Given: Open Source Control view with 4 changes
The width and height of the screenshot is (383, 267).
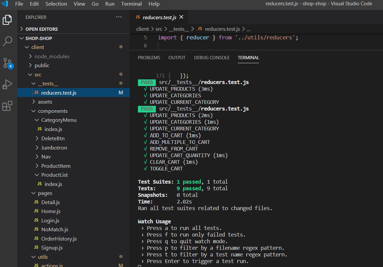Looking at the screenshot, I should 8,63.
